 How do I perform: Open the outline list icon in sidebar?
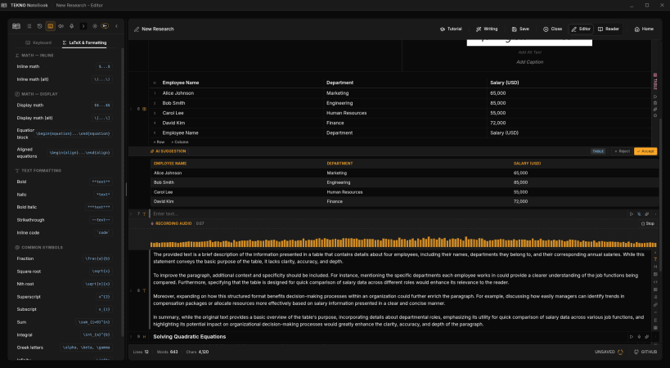pos(29,26)
